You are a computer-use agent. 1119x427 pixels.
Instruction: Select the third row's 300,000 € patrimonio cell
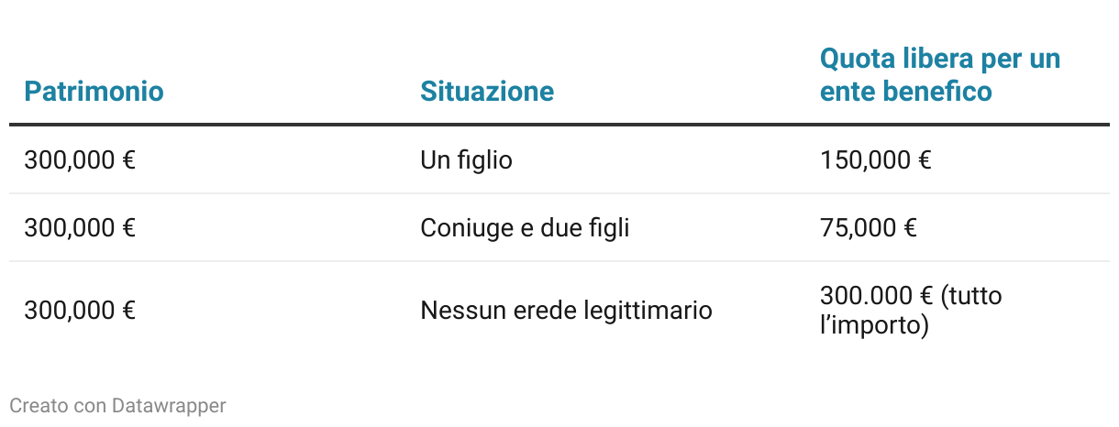80,311
